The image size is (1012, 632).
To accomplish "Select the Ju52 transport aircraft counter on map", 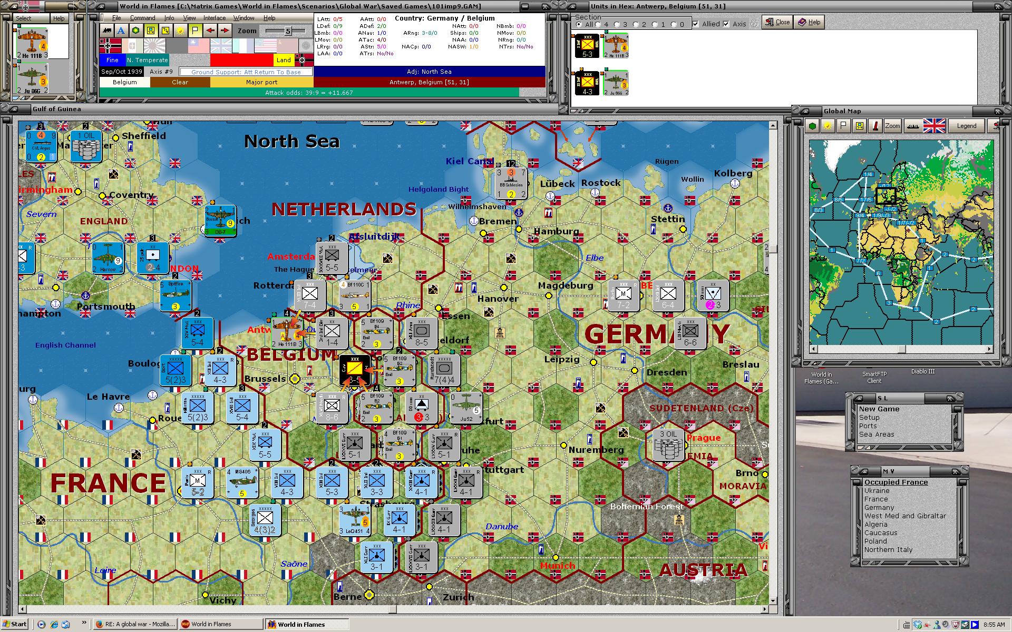I will point(466,408).
